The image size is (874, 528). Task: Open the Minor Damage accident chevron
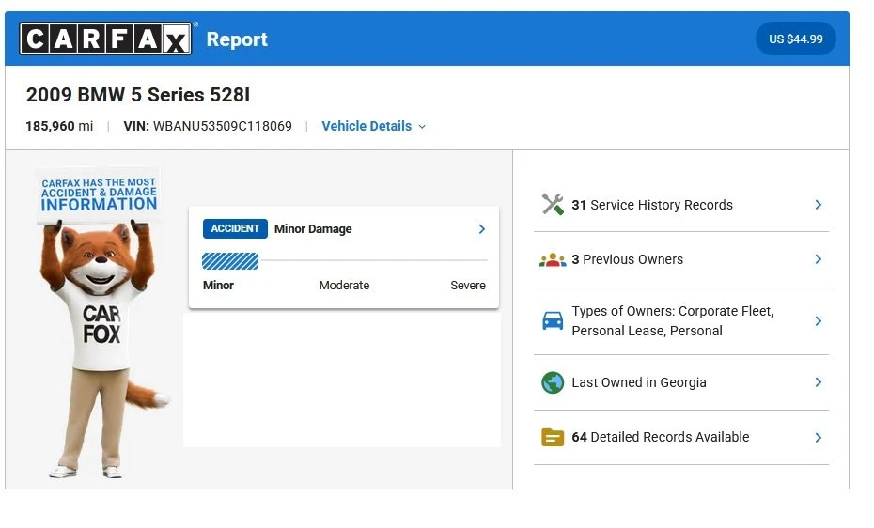click(x=481, y=229)
